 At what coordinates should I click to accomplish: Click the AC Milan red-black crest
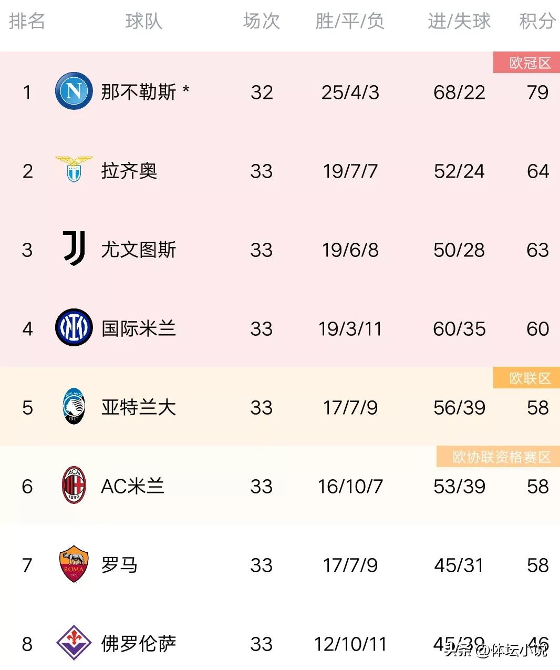point(74,486)
